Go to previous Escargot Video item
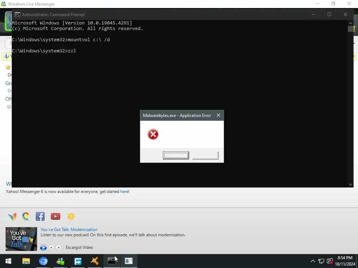 point(51,247)
